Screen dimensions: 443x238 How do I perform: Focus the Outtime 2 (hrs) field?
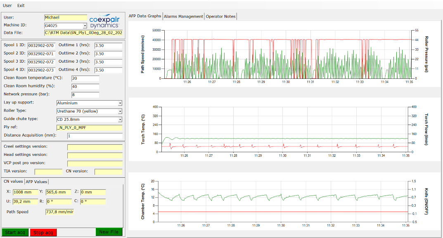pos(108,54)
